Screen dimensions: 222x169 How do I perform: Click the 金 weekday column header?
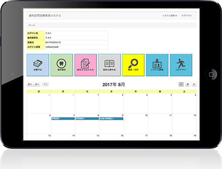click(x=160, y=91)
